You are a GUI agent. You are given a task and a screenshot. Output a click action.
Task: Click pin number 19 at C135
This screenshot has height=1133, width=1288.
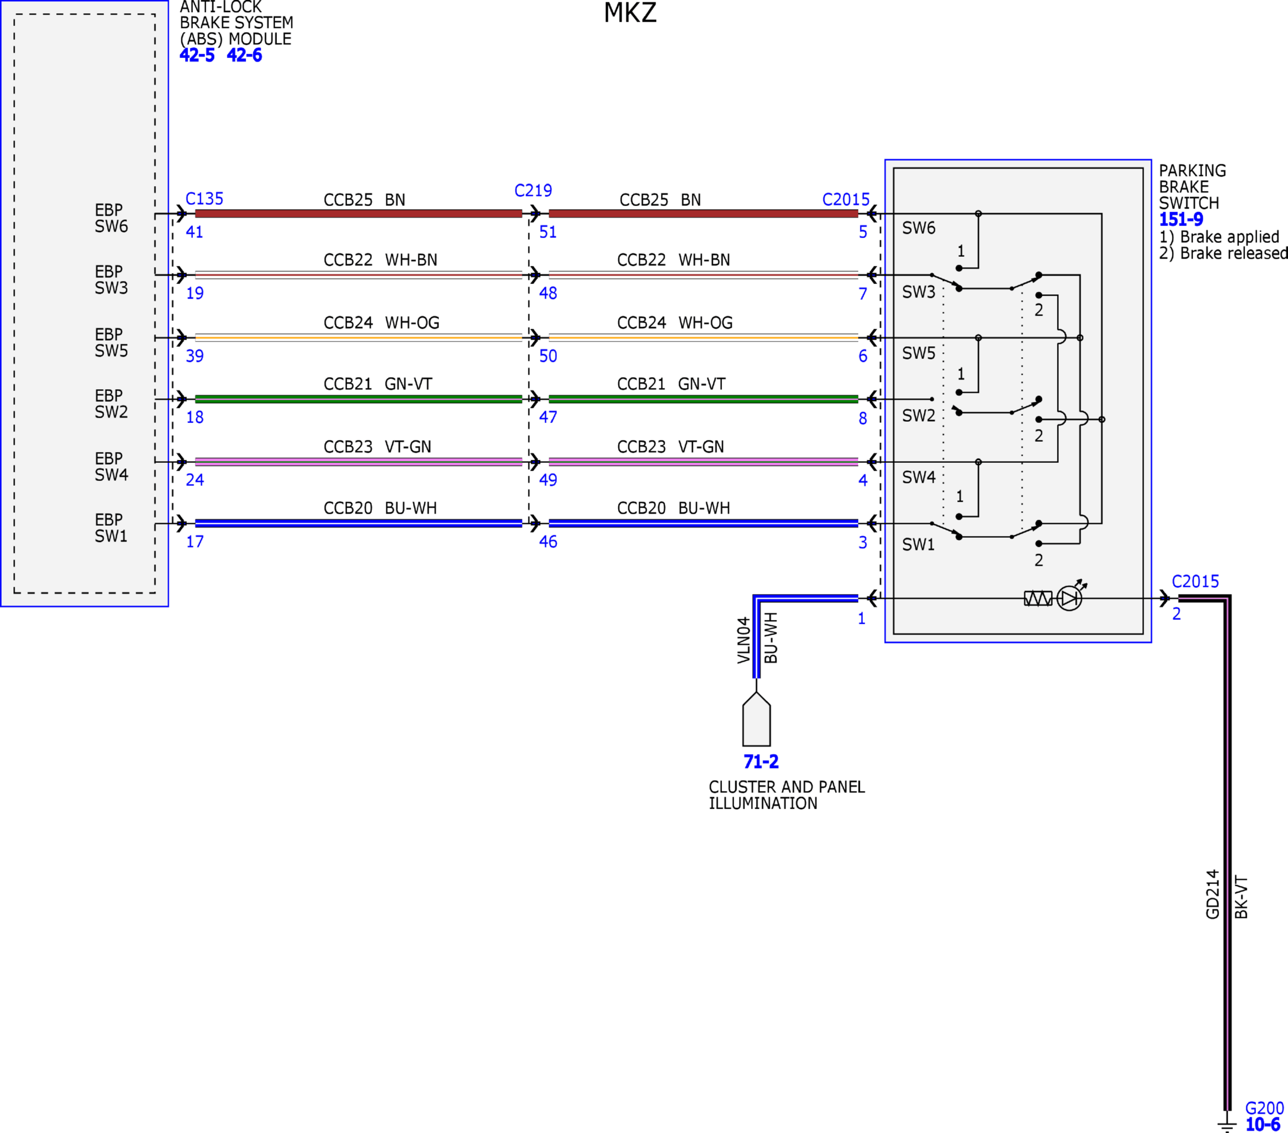pos(195,294)
